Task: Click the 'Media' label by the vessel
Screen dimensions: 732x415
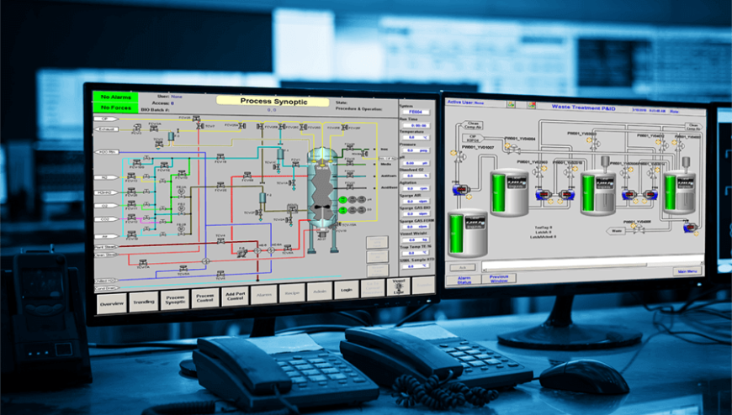Action: click(x=386, y=164)
